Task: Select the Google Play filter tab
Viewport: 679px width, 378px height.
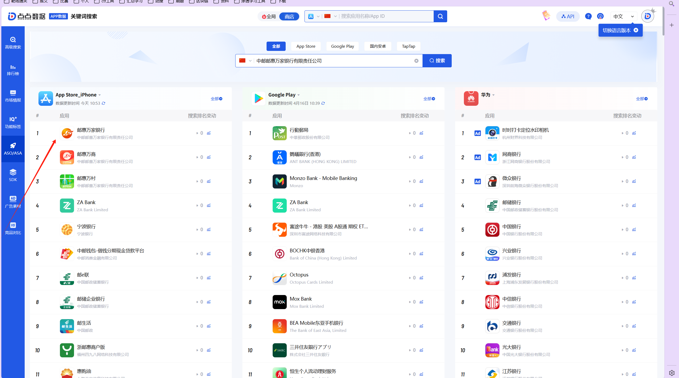Action: pos(342,46)
